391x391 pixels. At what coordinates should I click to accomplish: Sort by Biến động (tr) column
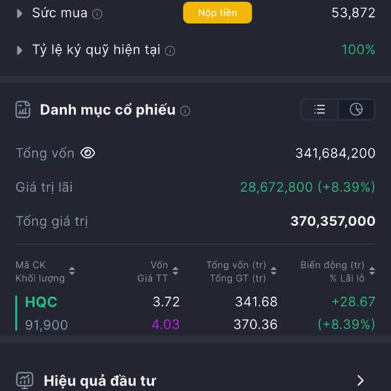[x=372, y=271]
